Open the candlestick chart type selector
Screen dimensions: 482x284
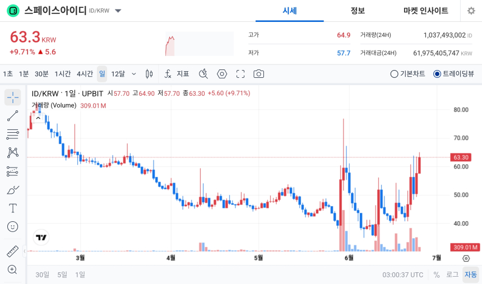click(x=149, y=74)
